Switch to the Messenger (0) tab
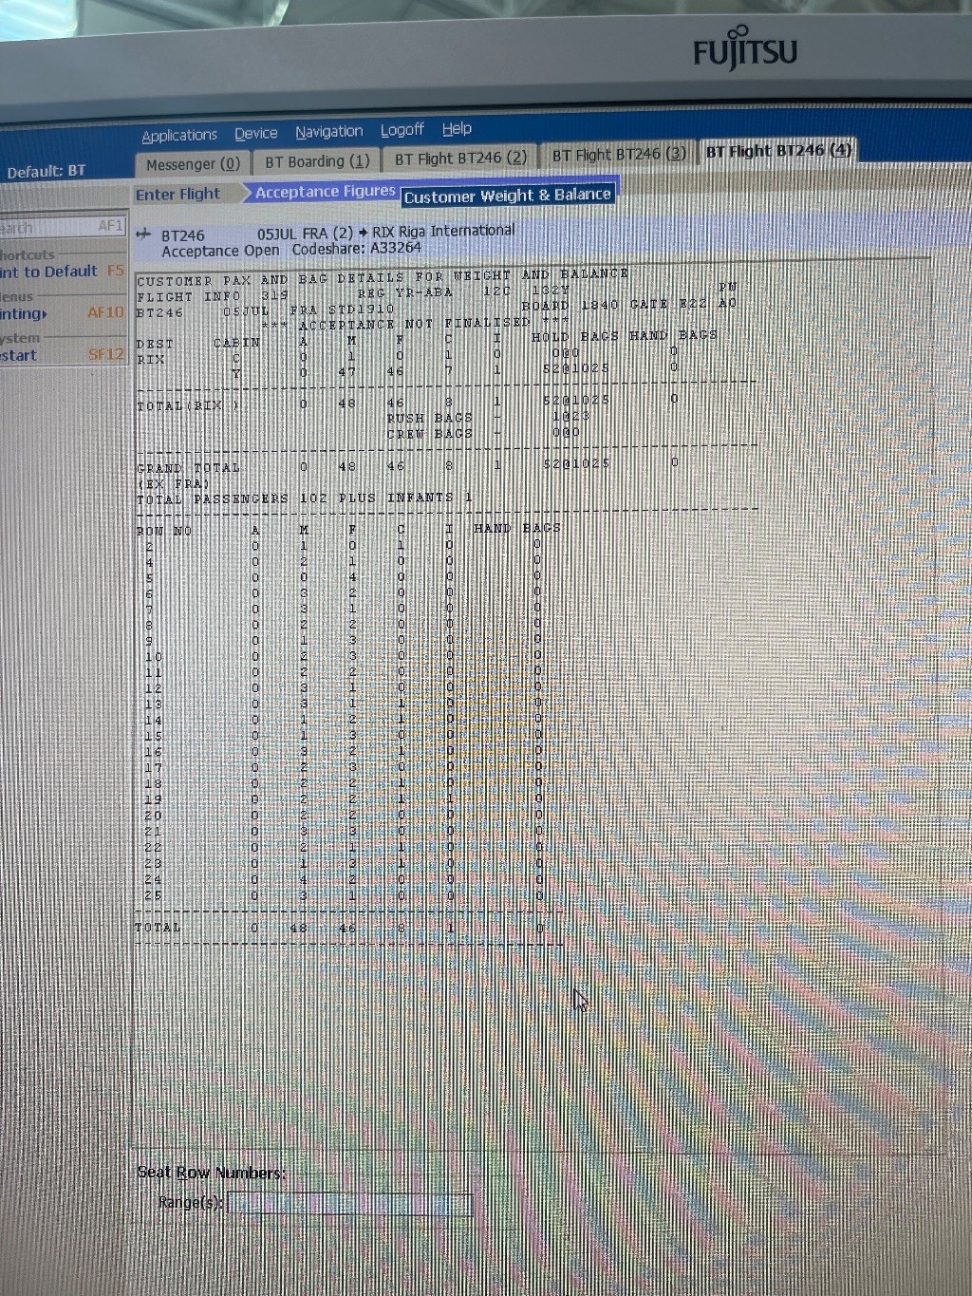Screen dimensions: 972x1296 click(193, 164)
